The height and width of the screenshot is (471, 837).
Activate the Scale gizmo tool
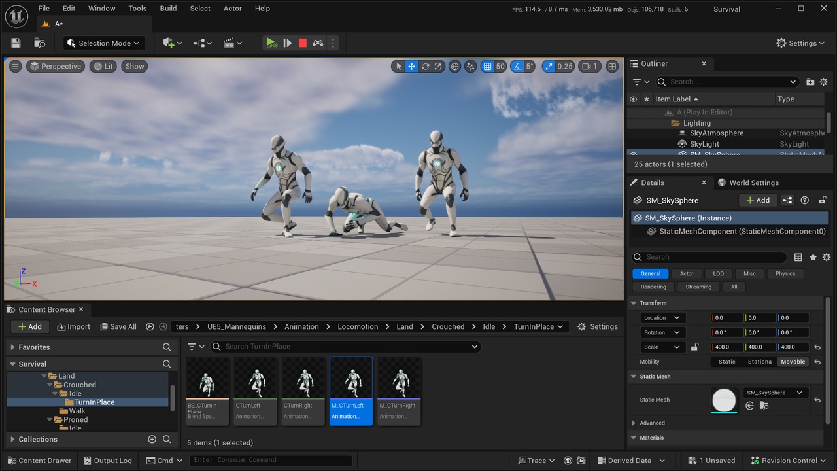click(438, 66)
